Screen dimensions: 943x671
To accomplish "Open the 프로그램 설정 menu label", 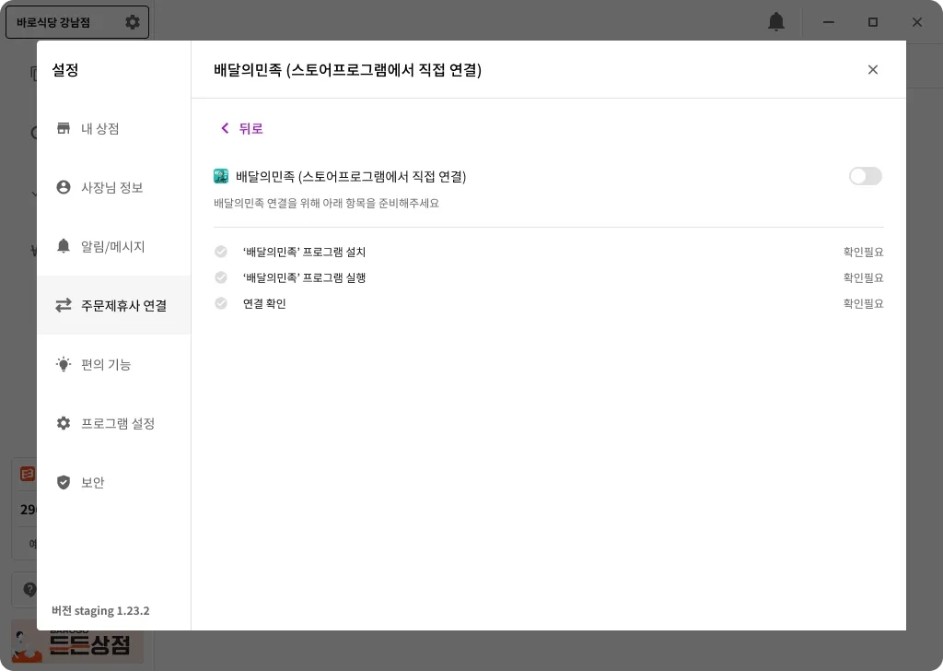I will click(118, 424).
